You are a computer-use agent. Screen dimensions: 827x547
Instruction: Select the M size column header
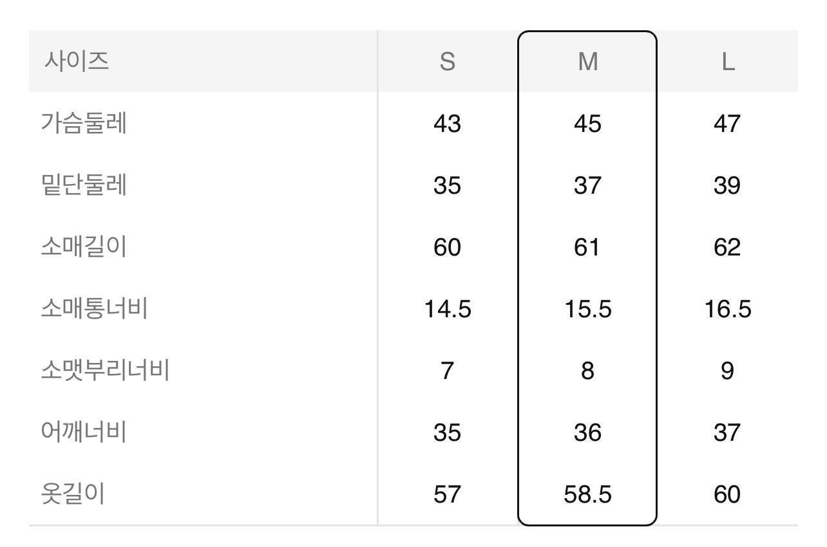[x=587, y=62]
